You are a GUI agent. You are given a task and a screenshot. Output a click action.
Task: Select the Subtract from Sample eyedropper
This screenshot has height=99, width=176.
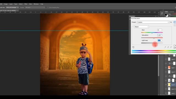coord(171,47)
